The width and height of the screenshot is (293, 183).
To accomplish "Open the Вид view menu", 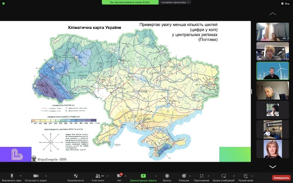I will click(x=285, y=3).
